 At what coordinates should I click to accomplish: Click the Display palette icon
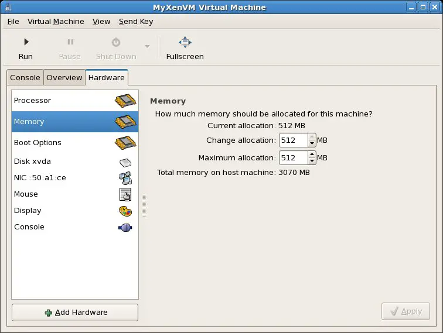click(125, 211)
